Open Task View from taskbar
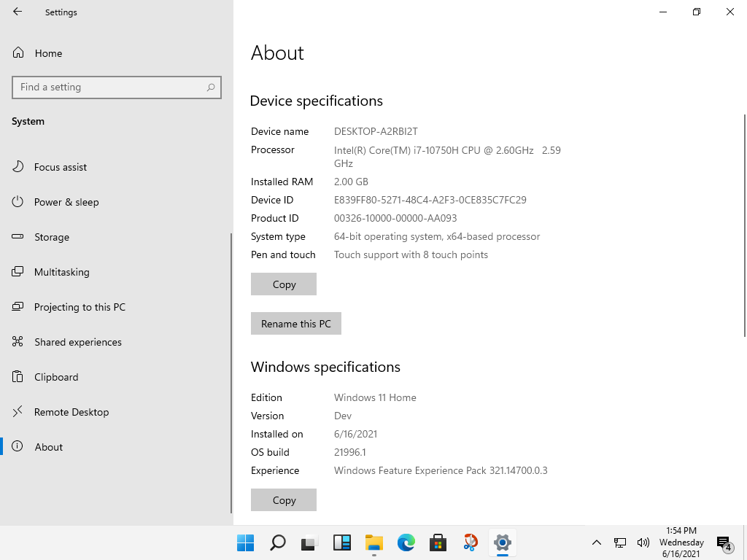Image resolution: width=747 pixels, height=560 pixels. coord(309,542)
